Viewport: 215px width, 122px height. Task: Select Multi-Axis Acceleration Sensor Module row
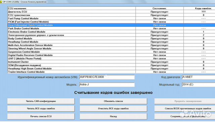pos(111,45)
